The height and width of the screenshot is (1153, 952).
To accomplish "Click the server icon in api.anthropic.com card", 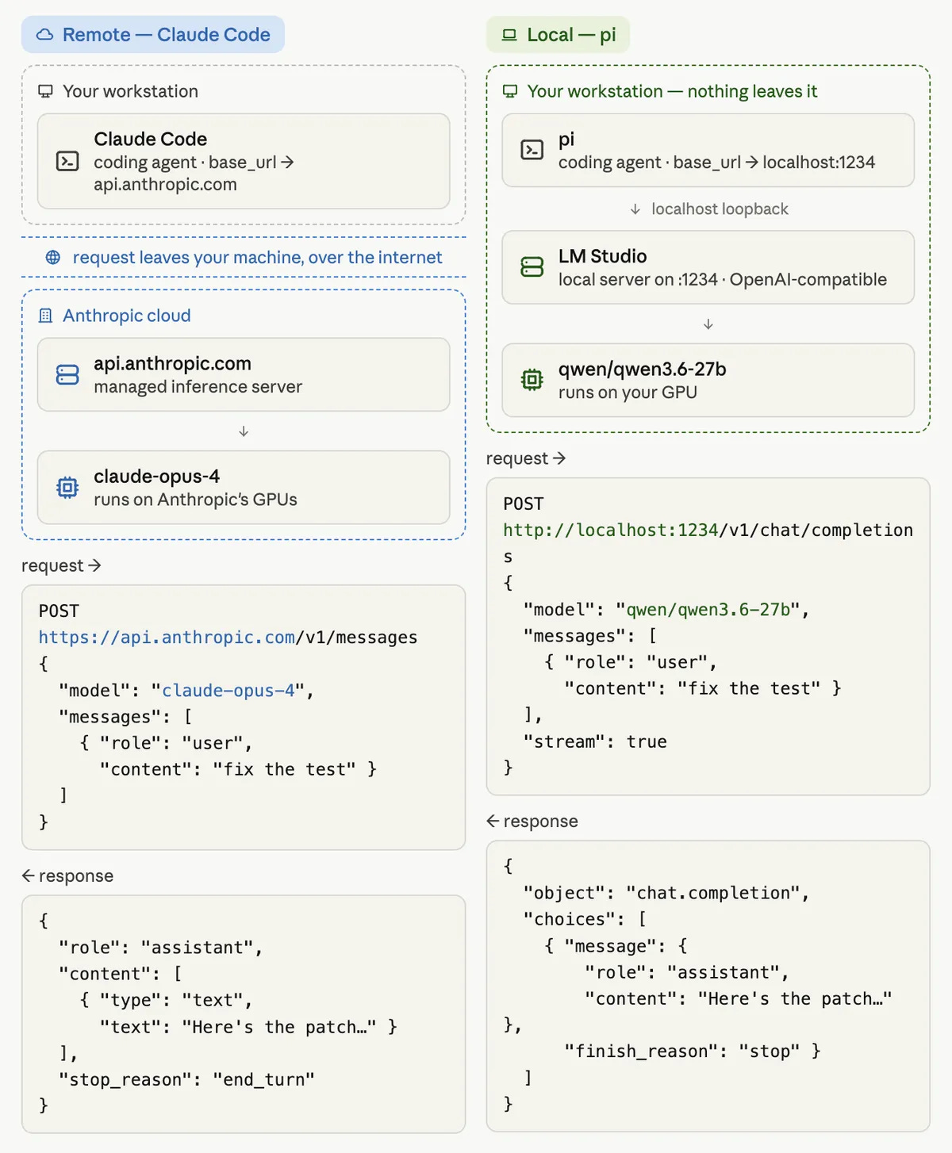I will (67, 374).
